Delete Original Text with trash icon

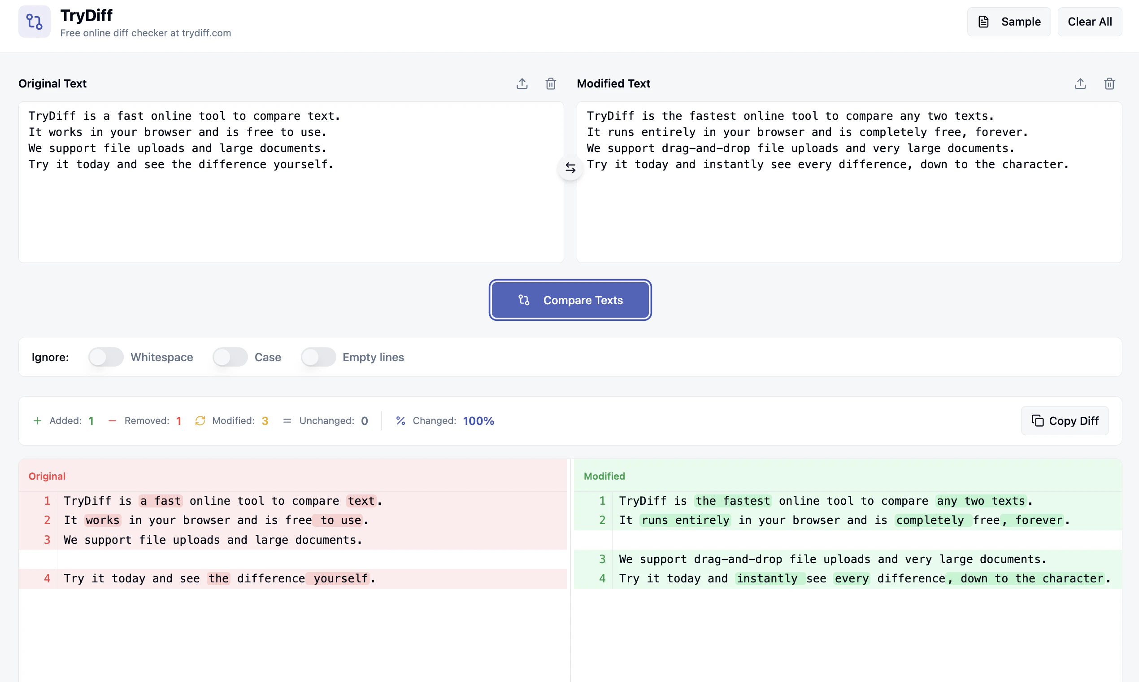point(551,83)
